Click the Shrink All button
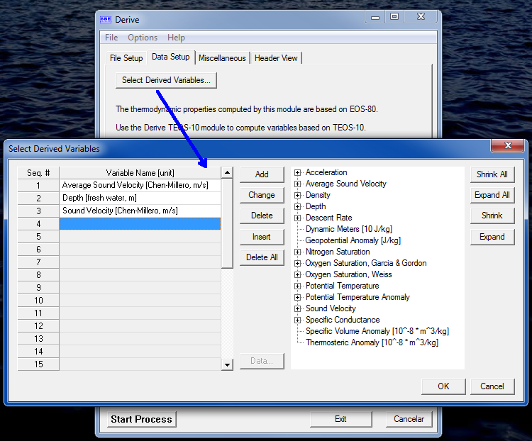The width and height of the screenshot is (532, 441). click(x=492, y=174)
